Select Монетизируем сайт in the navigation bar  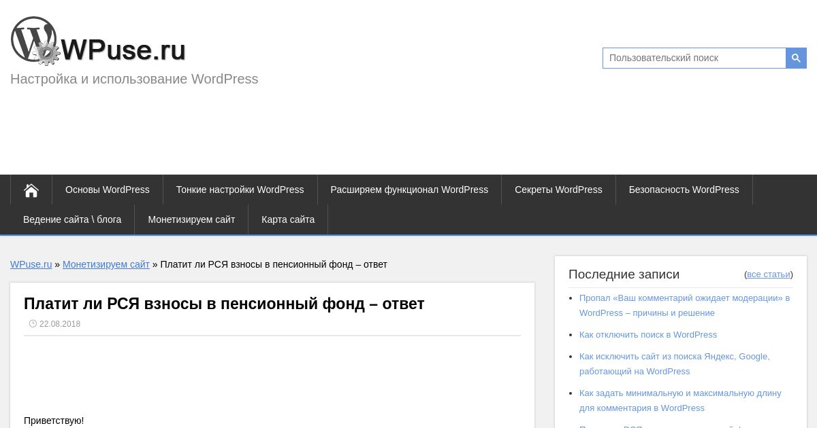(x=191, y=219)
